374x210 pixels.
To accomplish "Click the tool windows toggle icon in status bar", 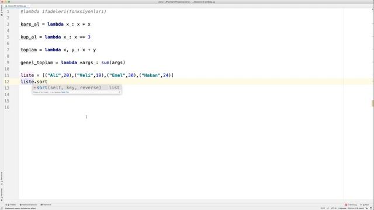I will [x=2, y=208].
